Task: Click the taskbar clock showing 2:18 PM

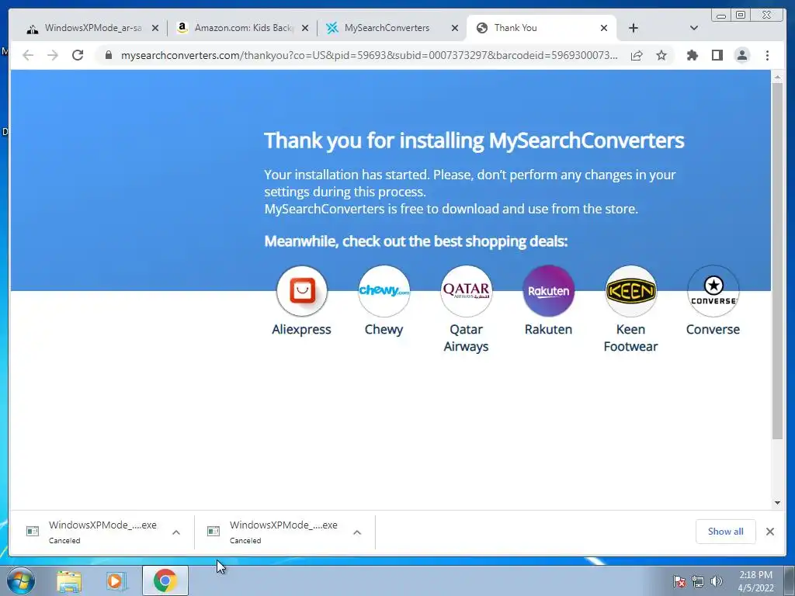Action: click(x=755, y=581)
